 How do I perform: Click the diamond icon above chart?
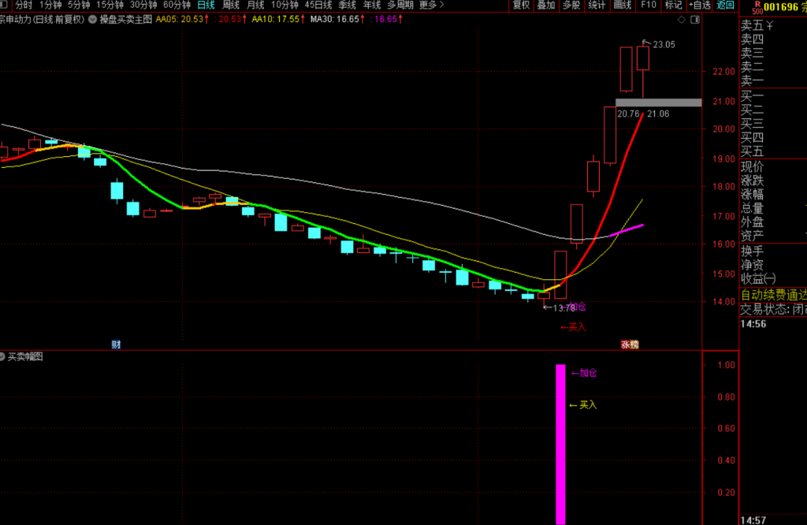coord(682,20)
